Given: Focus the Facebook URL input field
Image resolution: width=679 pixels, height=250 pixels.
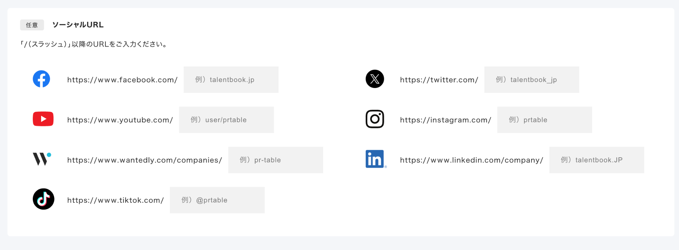Looking at the screenshot, I should coord(231,80).
